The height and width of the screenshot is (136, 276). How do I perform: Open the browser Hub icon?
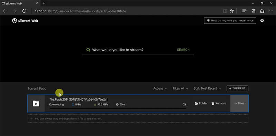point(244,11)
